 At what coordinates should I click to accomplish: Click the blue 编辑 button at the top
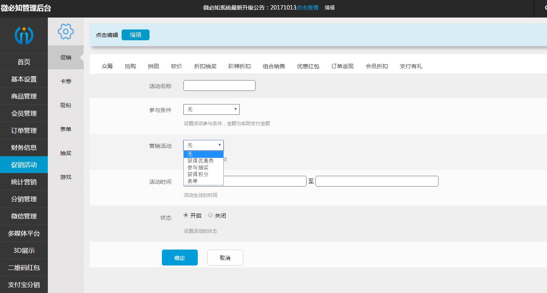[136, 35]
